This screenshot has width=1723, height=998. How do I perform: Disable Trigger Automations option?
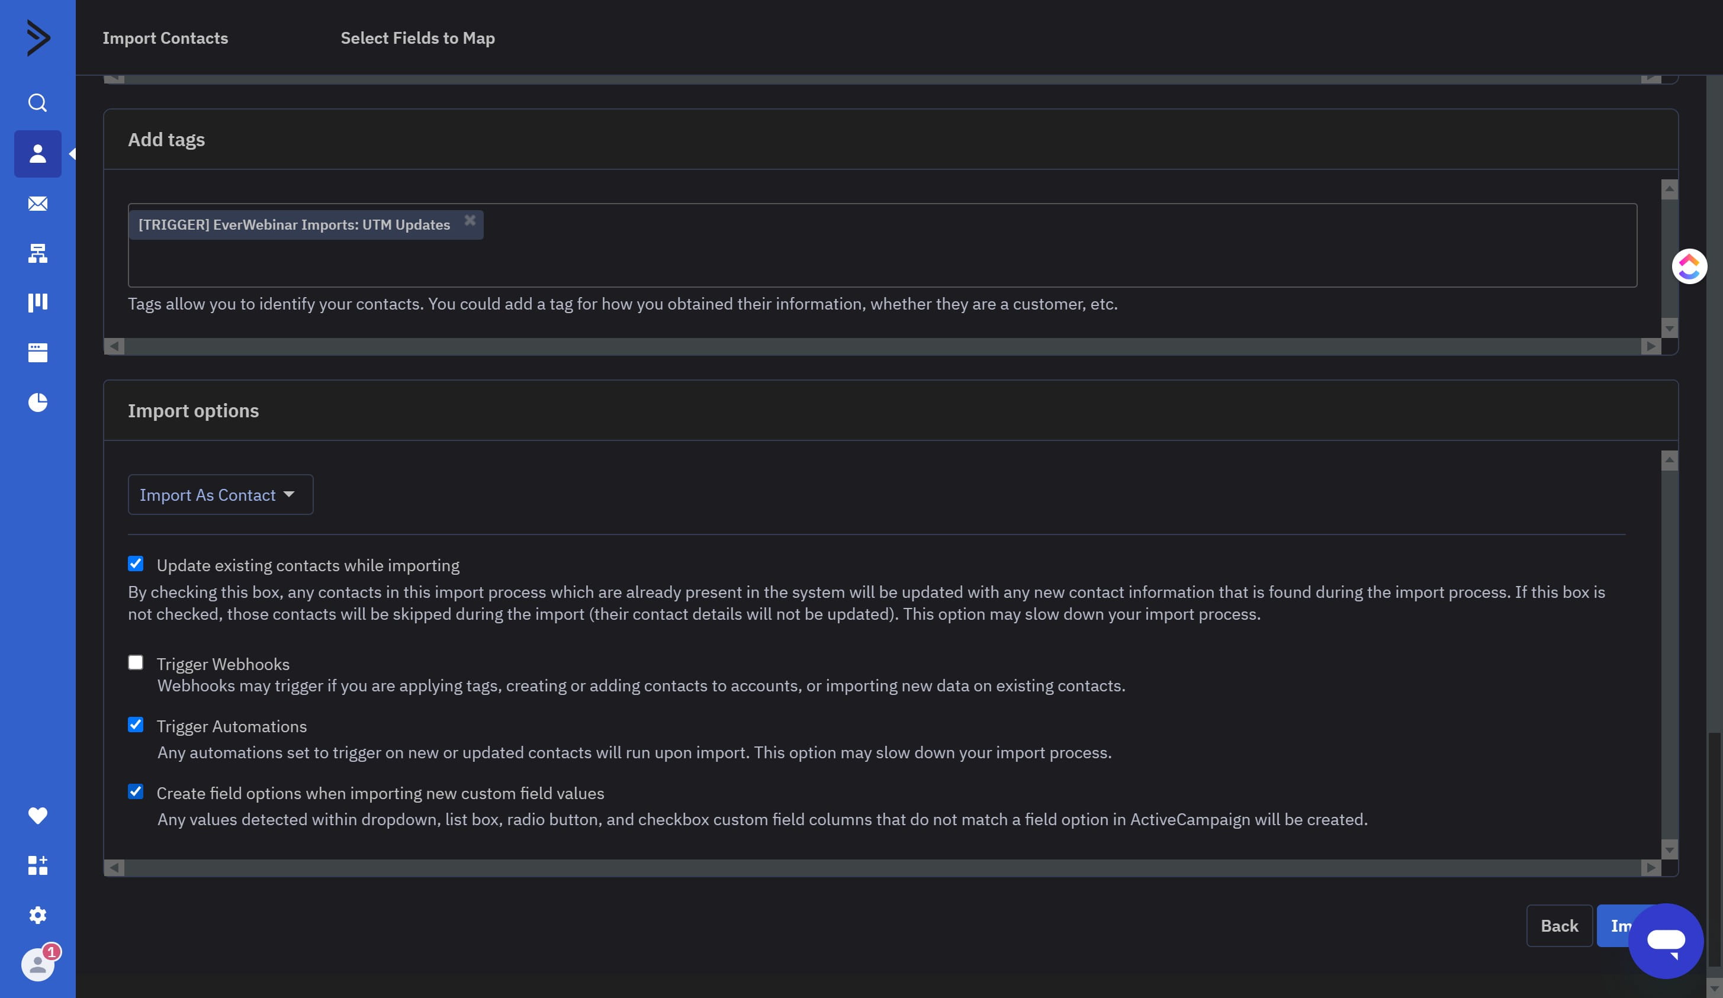[136, 724]
